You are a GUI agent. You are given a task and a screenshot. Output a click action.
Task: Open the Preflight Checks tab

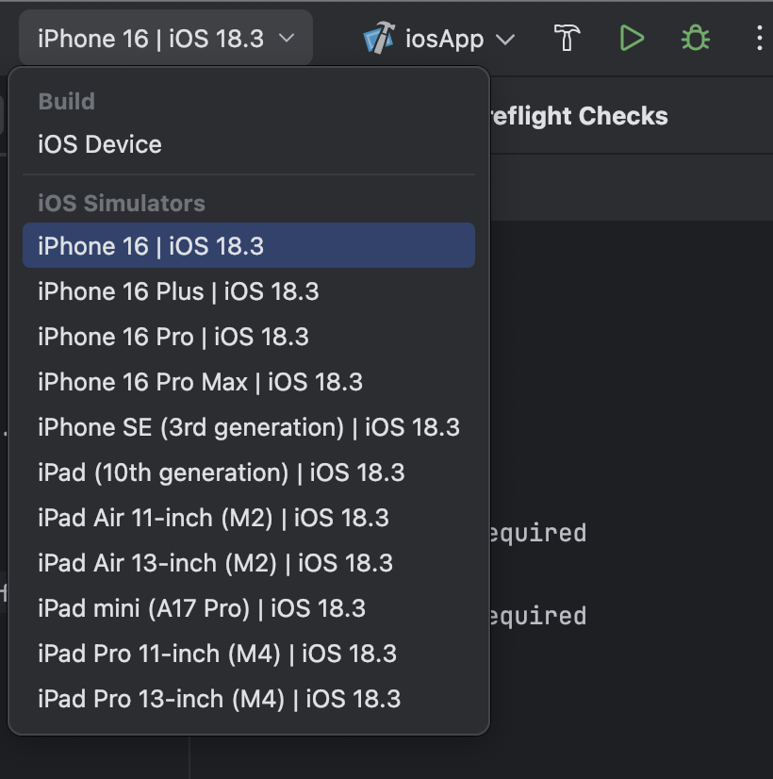(x=579, y=116)
